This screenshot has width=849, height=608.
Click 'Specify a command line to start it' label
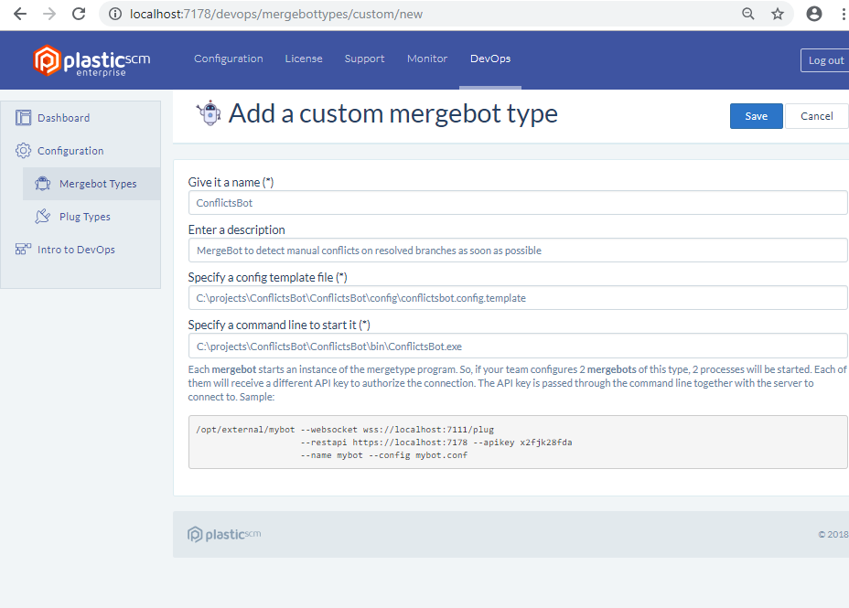[x=279, y=325]
